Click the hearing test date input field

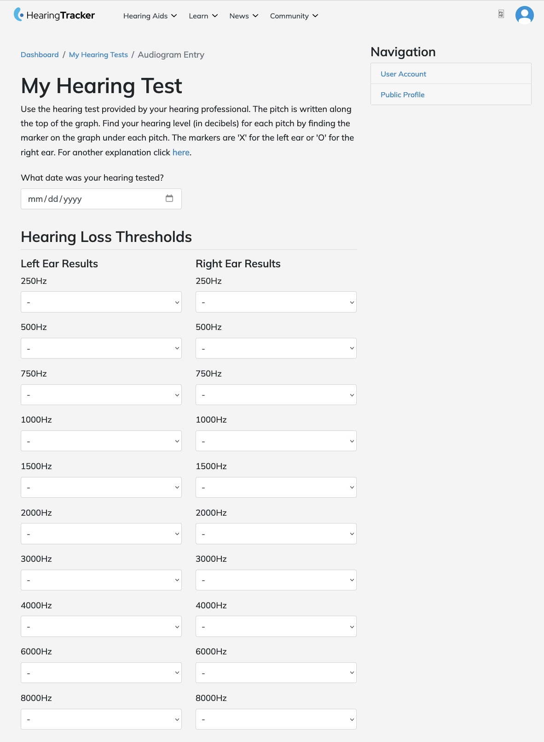(x=101, y=199)
